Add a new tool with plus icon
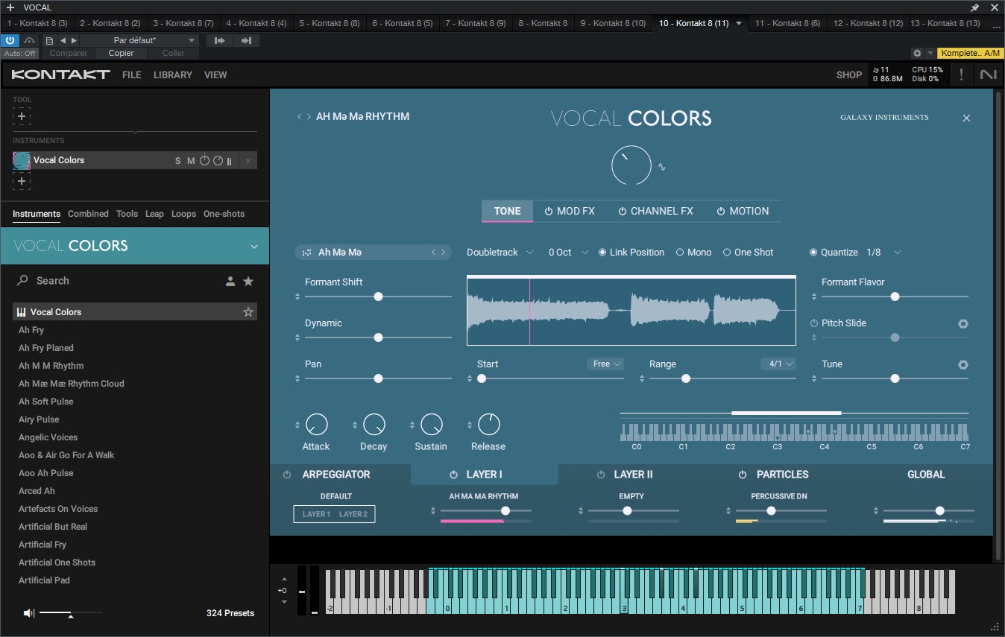1005x637 pixels. [22, 116]
